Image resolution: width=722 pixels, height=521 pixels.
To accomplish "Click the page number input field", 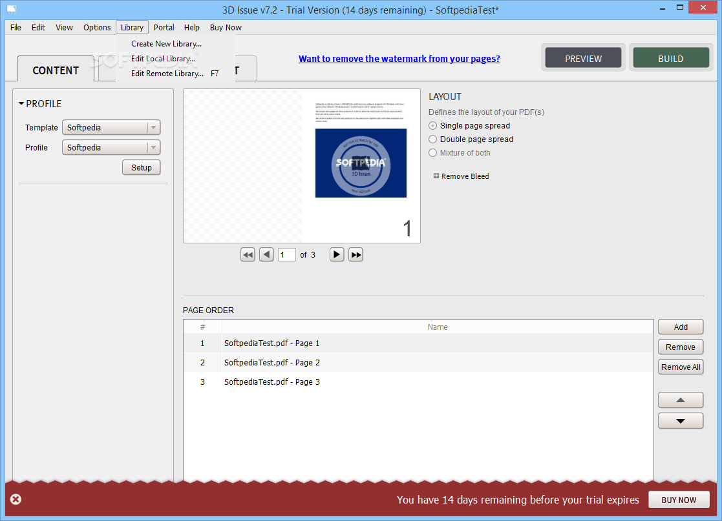I will point(286,255).
